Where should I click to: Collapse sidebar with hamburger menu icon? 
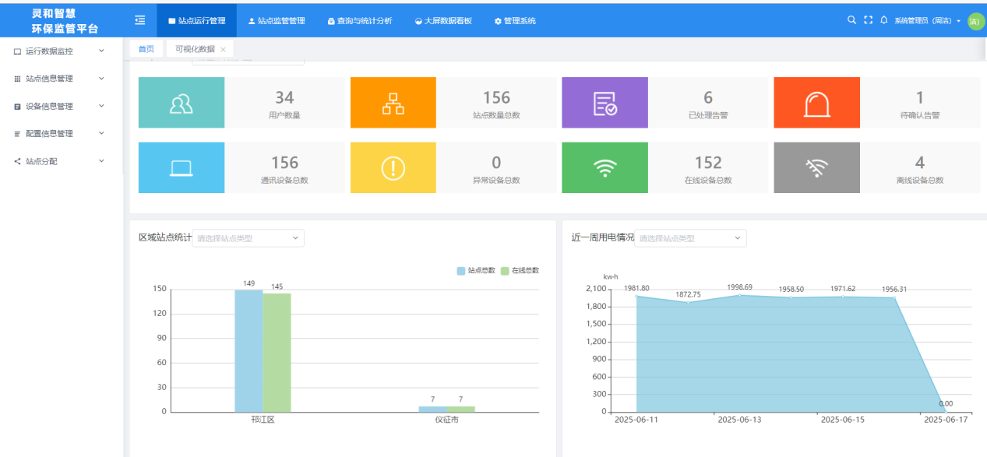140,20
